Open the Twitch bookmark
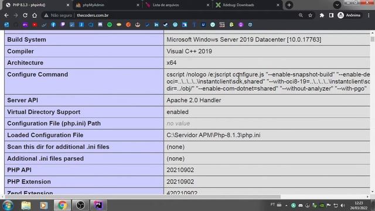 coord(63,25)
